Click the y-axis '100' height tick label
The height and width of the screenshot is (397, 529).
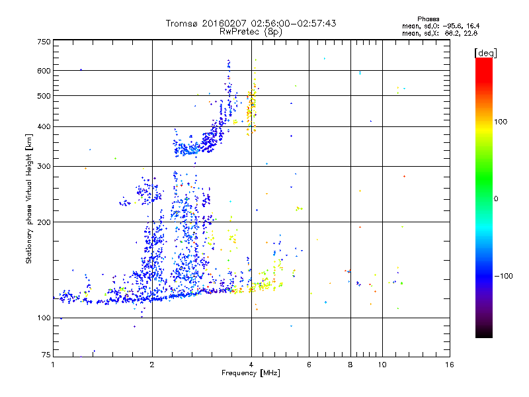pyautogui.click(x=44, y=318)
